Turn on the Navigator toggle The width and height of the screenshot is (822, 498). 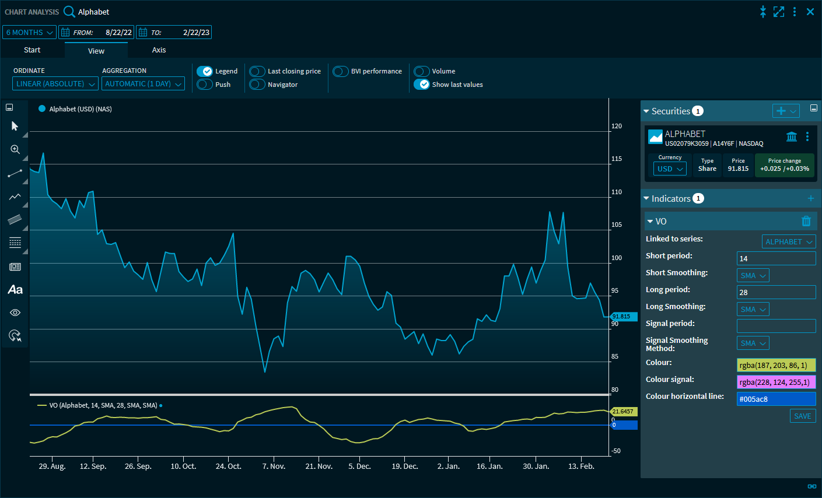coord(257,85)
